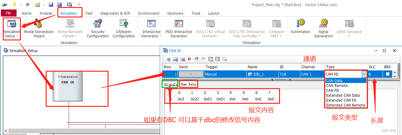Click the globe window icon in quick access
The image size is (402, 135).
click(70, 5)
